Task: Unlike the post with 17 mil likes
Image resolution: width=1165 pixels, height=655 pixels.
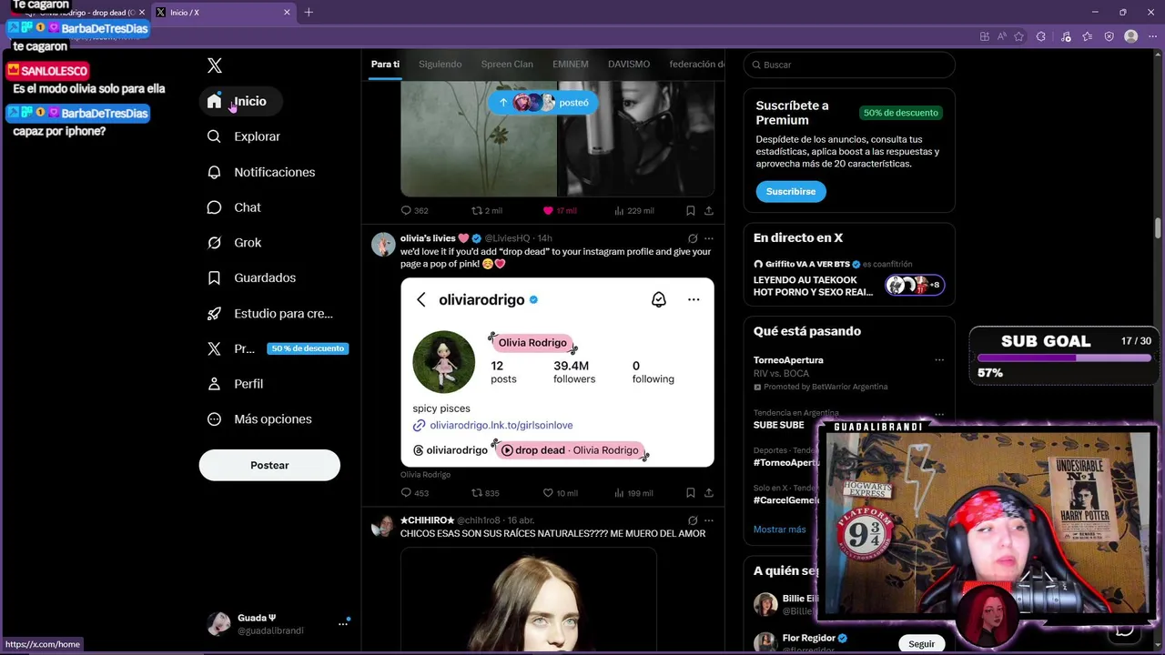Action: (x=560, y=210)
